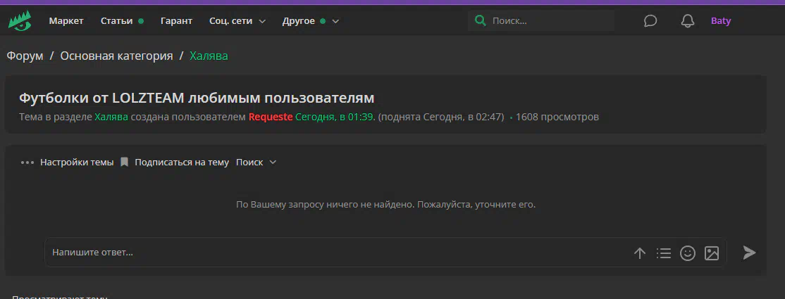Click Подписаться на тему
This screenshot has width=785, height=299.
(x=182, y=163)
